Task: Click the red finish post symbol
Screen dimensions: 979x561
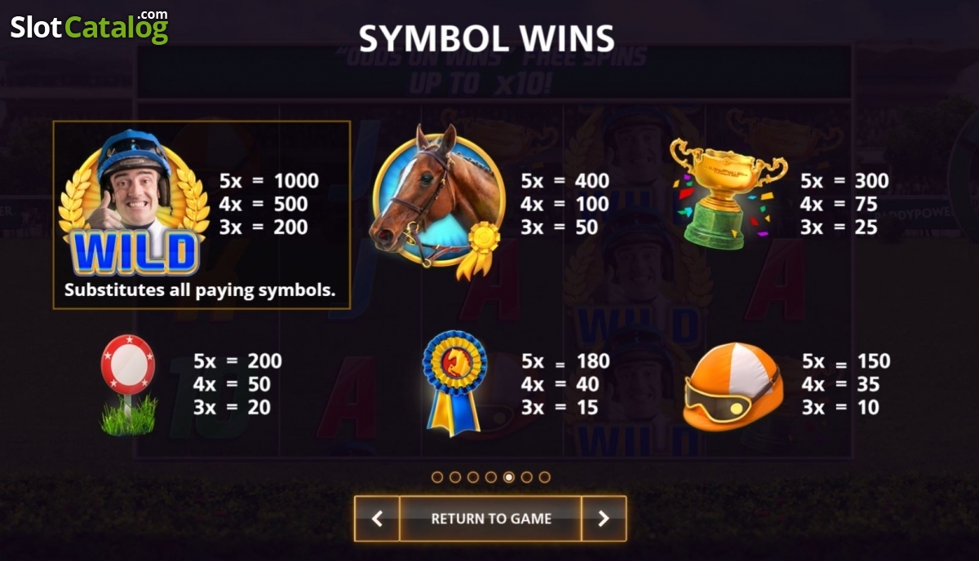Action: click(128, 384)
